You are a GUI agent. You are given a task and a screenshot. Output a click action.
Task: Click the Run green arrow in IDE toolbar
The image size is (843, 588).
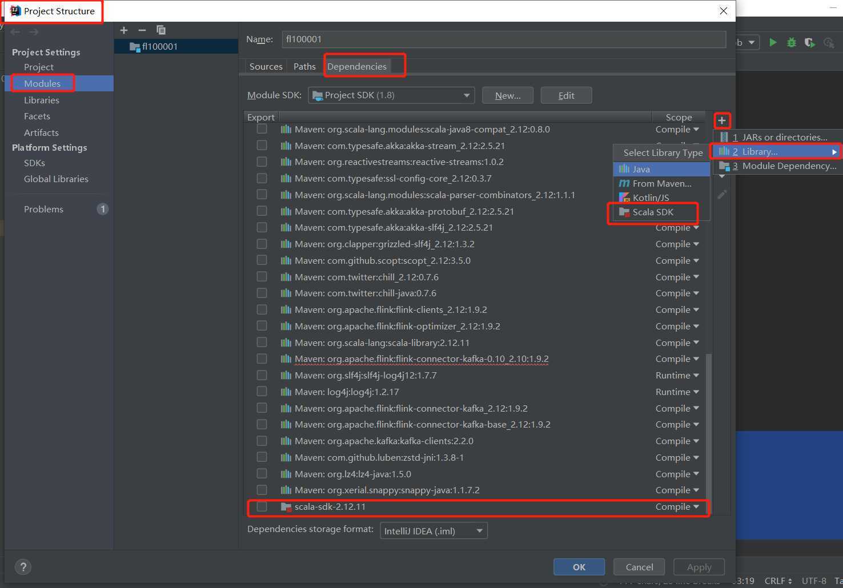tap(773, 42)
